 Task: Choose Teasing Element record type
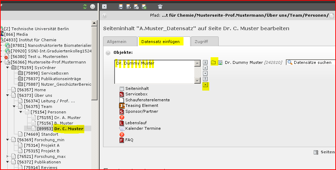[141, 105]
